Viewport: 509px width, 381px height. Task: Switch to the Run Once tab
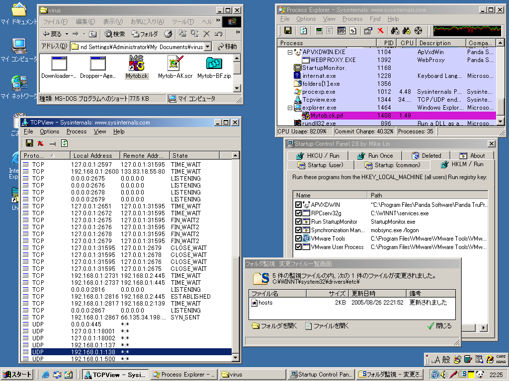point(375,155)
